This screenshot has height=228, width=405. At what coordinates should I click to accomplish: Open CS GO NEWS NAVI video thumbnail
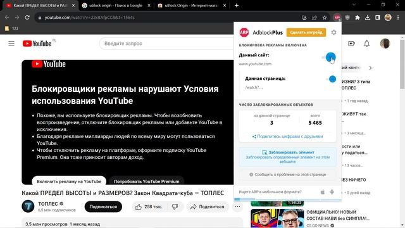point(277,218)
